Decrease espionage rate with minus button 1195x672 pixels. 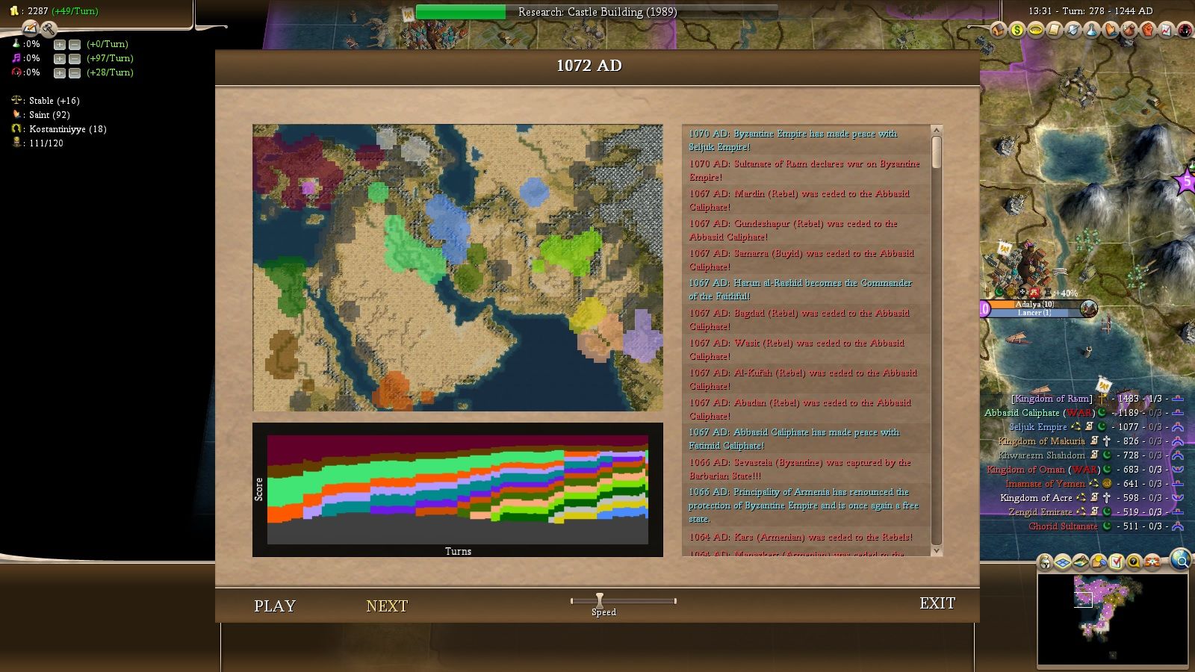(75, 72)
